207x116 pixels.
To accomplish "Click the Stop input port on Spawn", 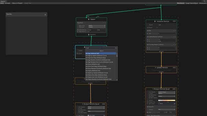I will (96, 17).
